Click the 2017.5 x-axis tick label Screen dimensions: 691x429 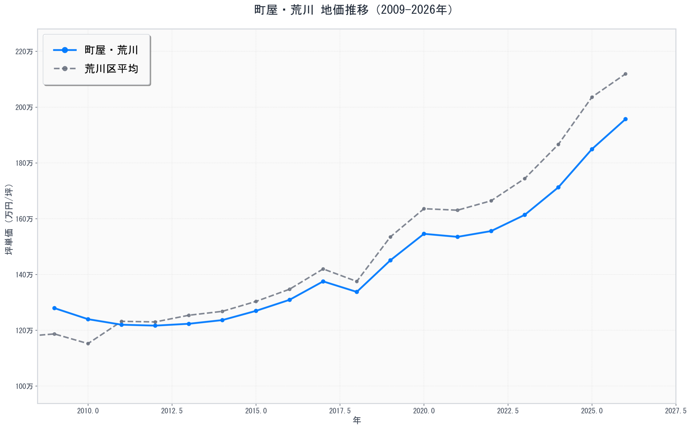(340, 411)
